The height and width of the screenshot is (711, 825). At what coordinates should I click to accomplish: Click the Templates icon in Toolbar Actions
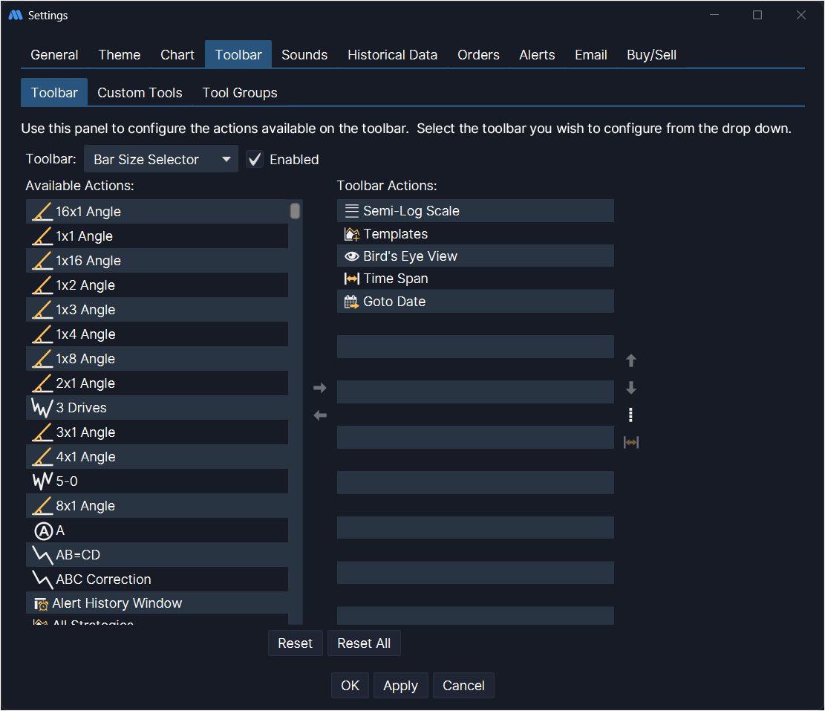[x=352, y=234]
